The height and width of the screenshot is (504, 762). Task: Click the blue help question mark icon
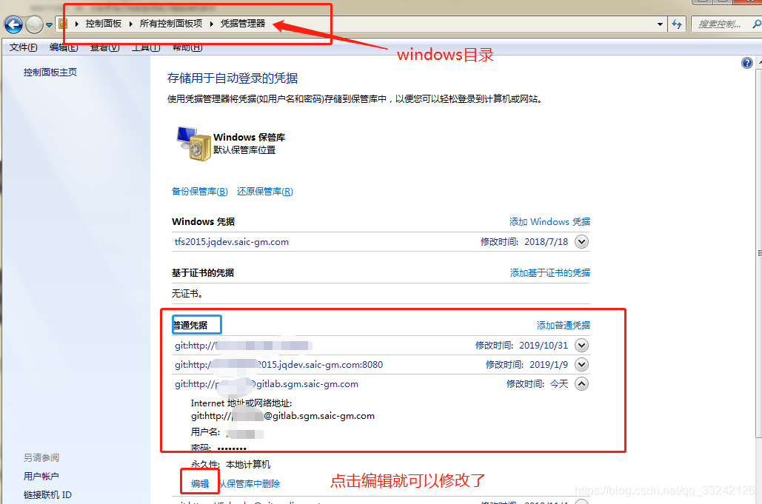(747, 63)
